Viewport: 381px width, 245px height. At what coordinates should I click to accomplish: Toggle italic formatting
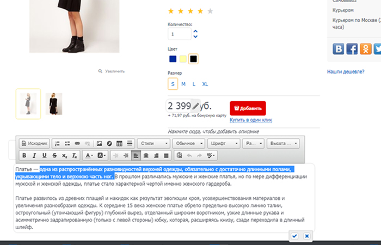pyautogui.click(x=34, y=156)
